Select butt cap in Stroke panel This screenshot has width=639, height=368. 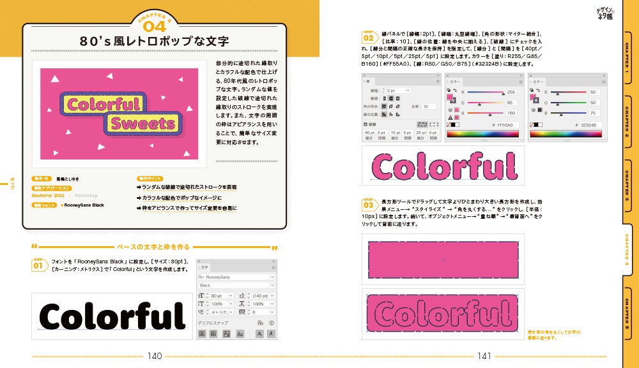click(384, 98)
